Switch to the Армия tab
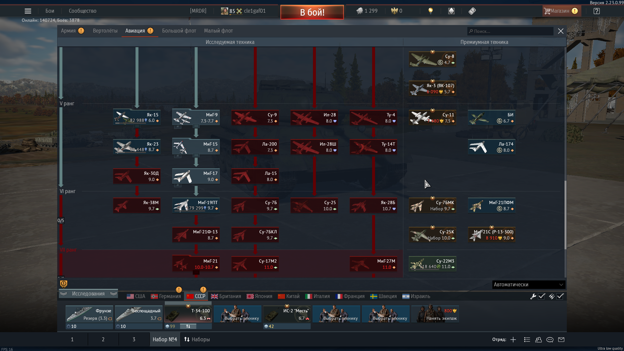The image size is (624, 351). pos(72,31)
